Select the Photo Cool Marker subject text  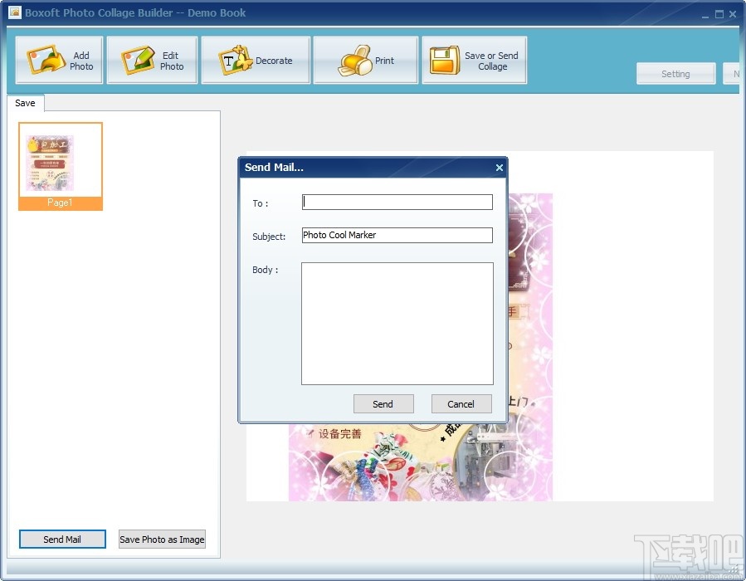(397, 235)
